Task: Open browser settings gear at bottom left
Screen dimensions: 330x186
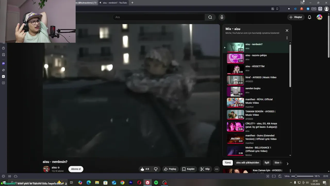Action: tap(3, 176)
